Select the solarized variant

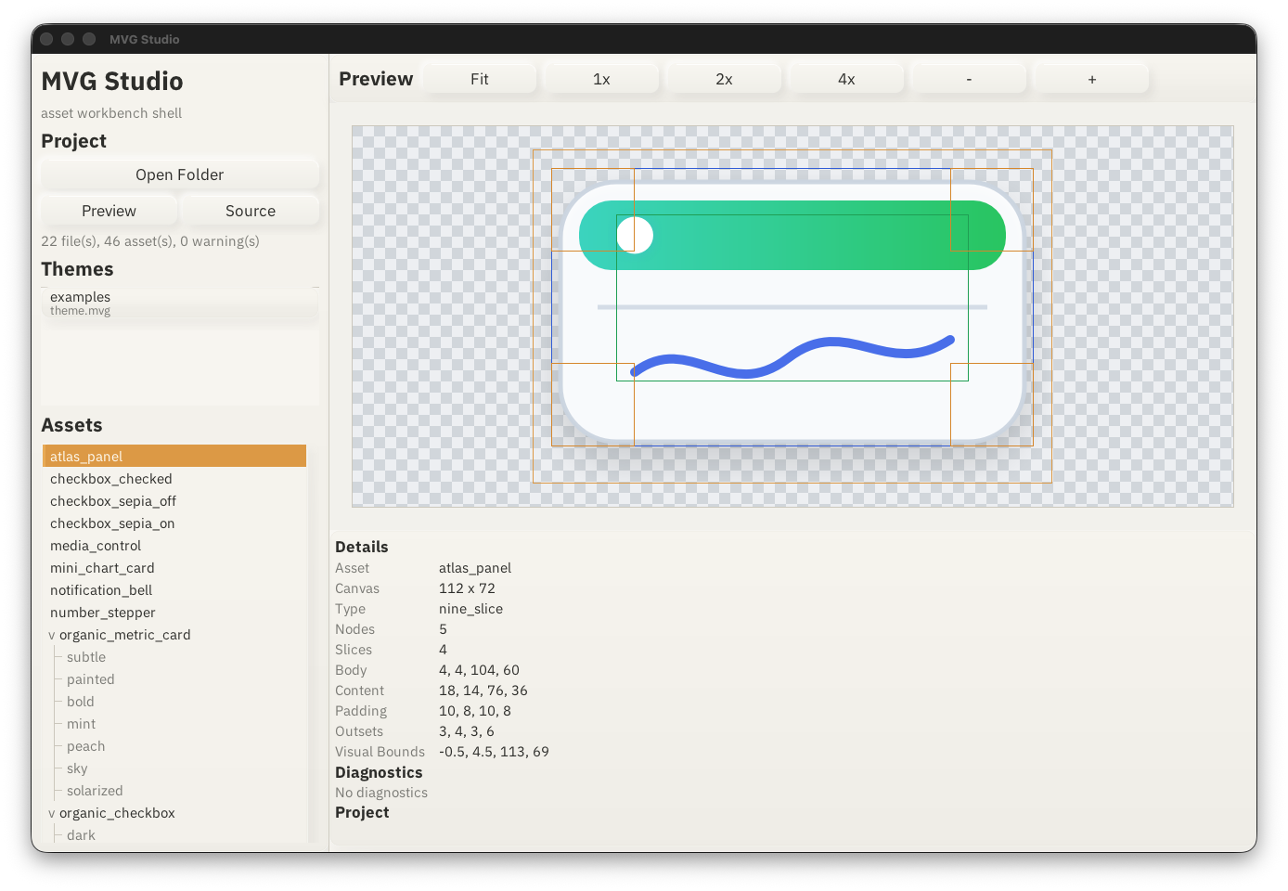pyautogui.click(x=95, y=791)
